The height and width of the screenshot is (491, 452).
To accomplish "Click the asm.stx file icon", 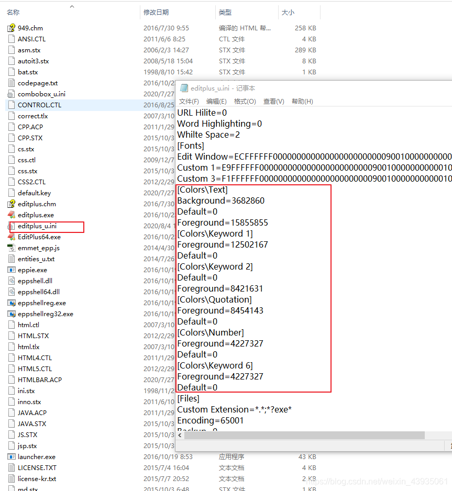I will click(12, 50).
